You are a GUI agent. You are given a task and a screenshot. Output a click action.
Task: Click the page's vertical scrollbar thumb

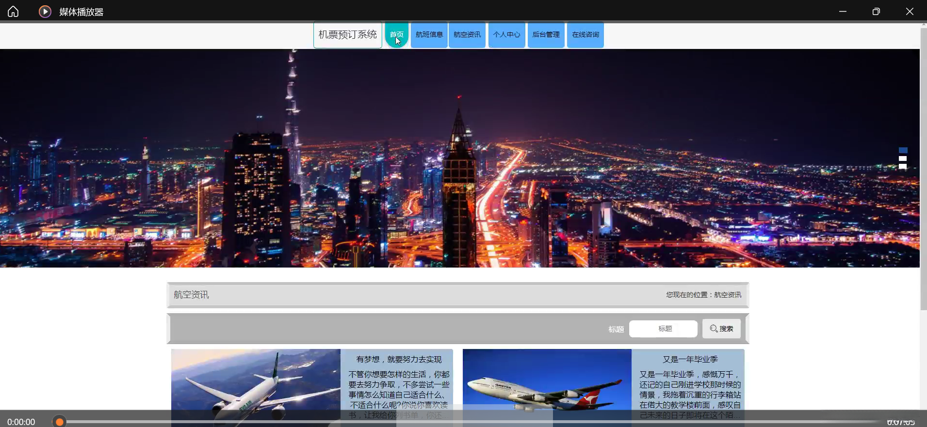pyautogui.click(x=923, y=169)
